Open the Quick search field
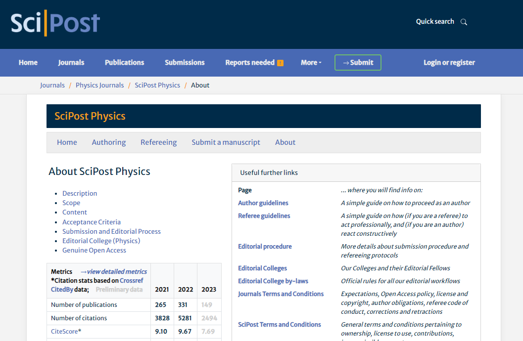Viewport: 523px width, 341px height. (435, 22)
